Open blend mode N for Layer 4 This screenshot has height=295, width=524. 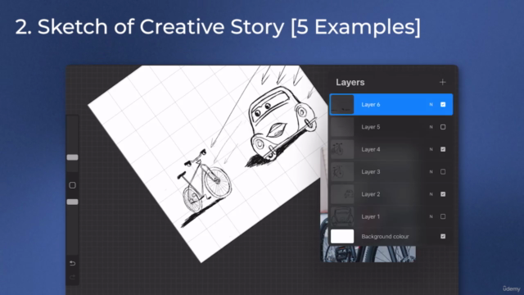click(431, 149)
